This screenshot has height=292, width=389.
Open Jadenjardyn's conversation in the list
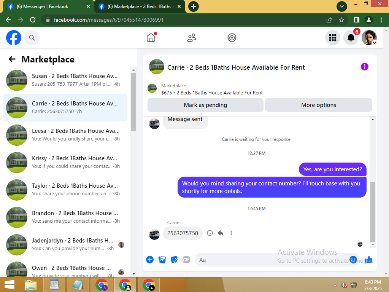point(65,245)
